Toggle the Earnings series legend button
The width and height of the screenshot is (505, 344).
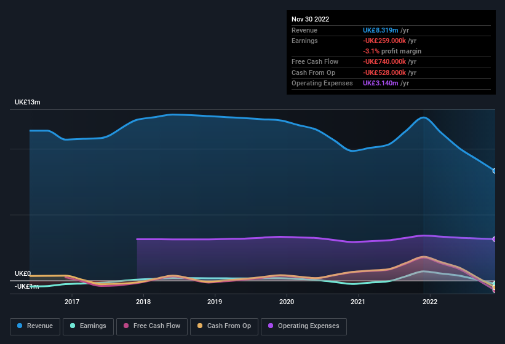point(88,326)
